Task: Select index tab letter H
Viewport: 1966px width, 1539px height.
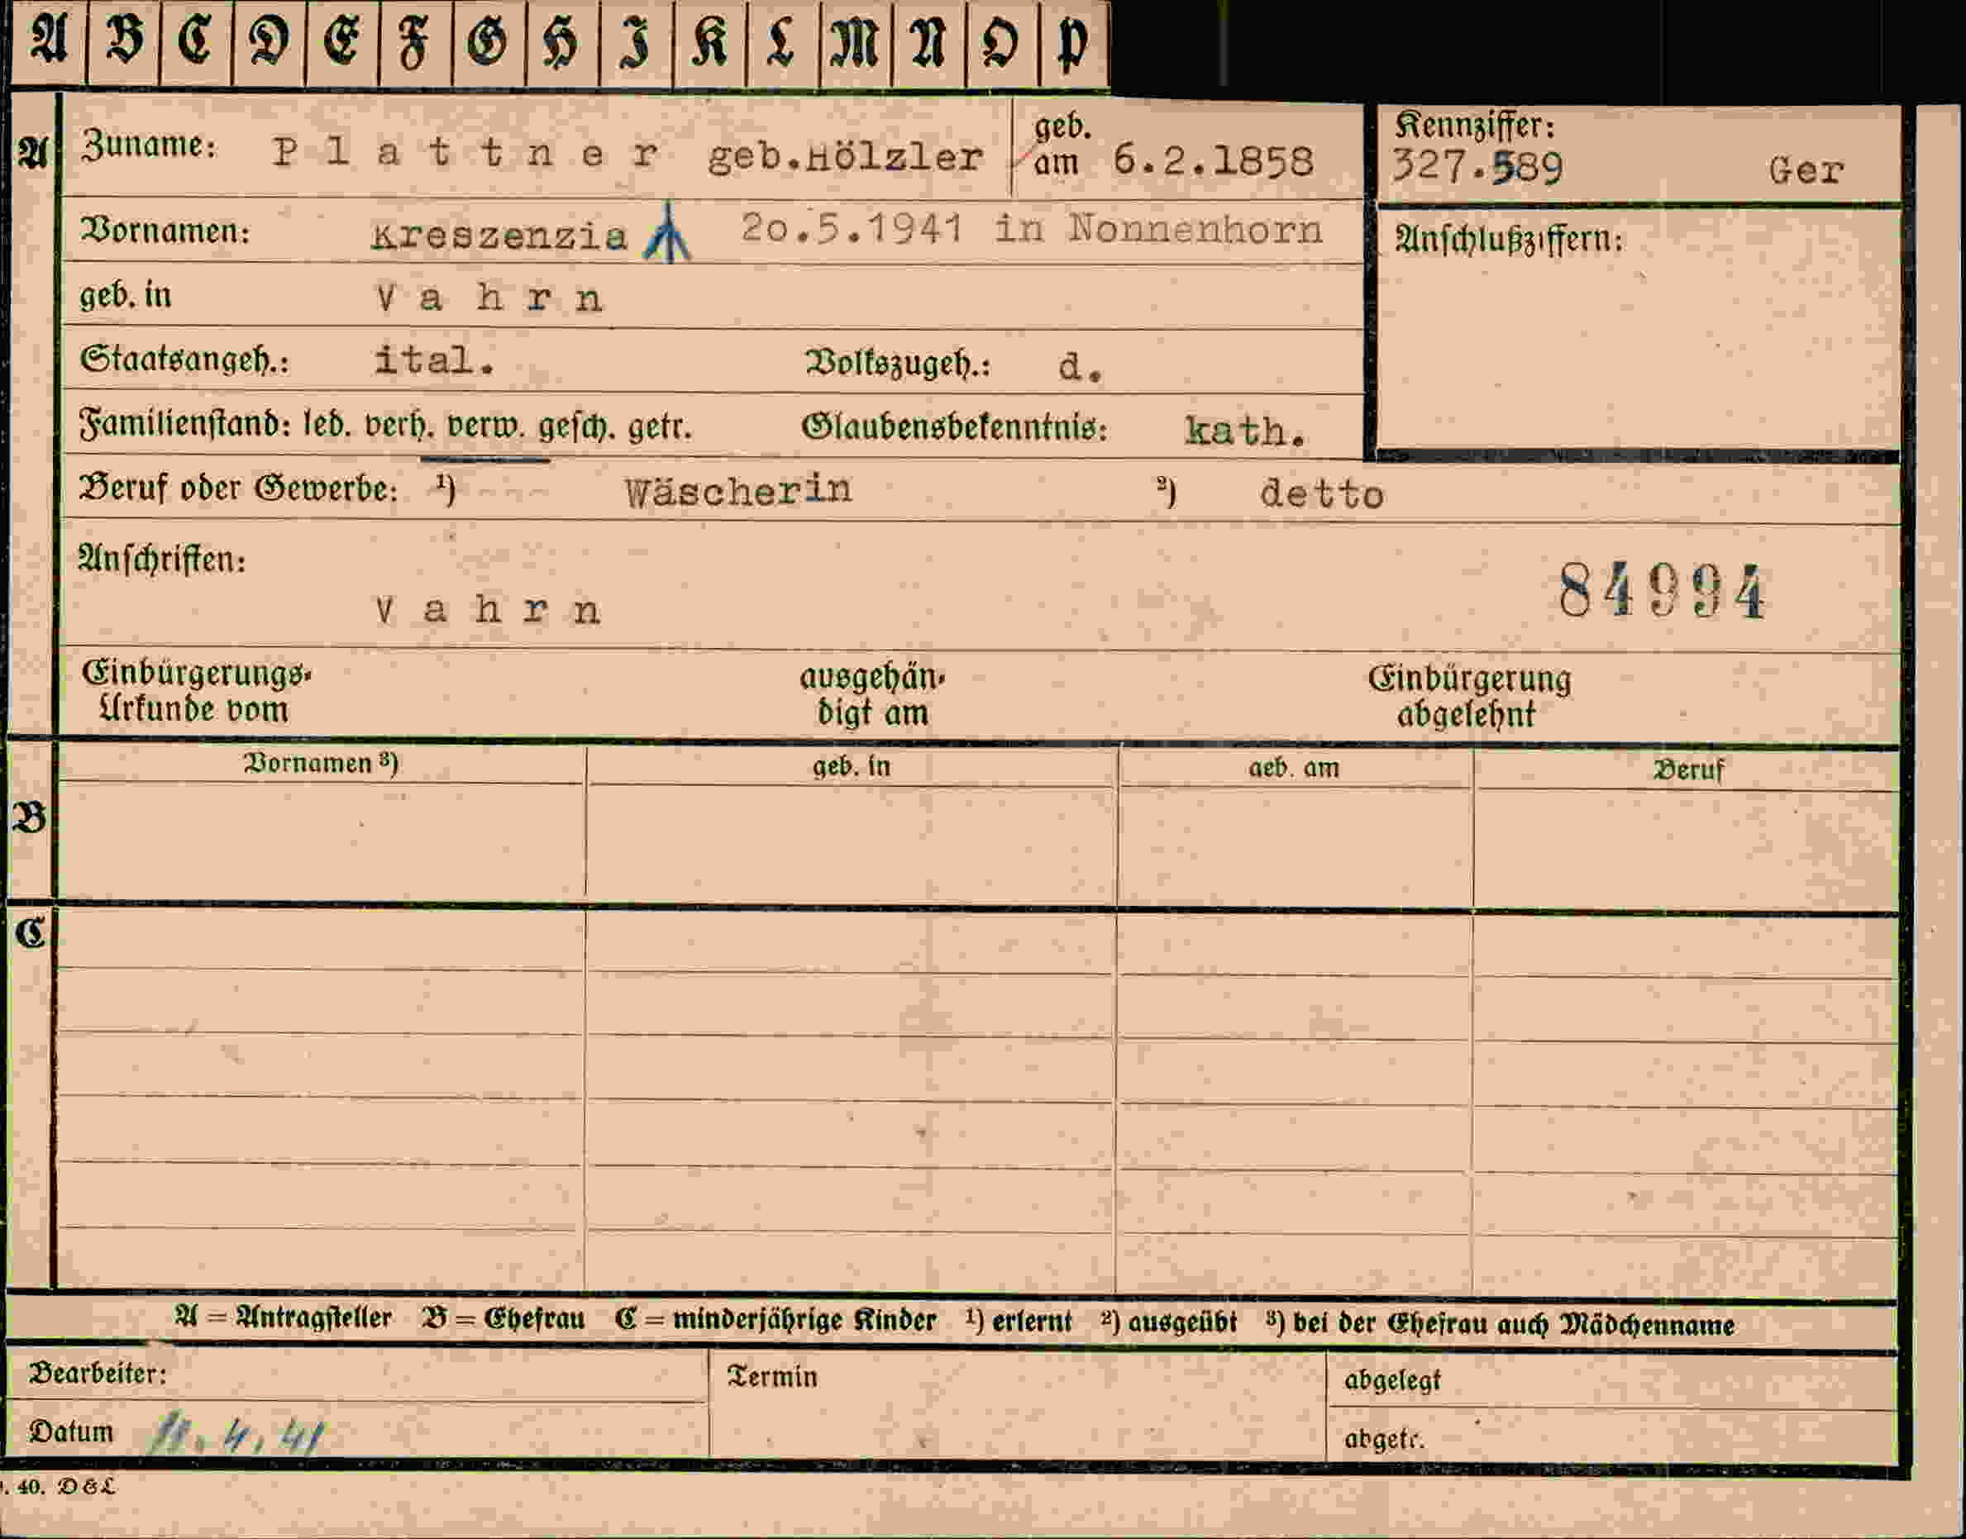Action: (x=561, y=42)
